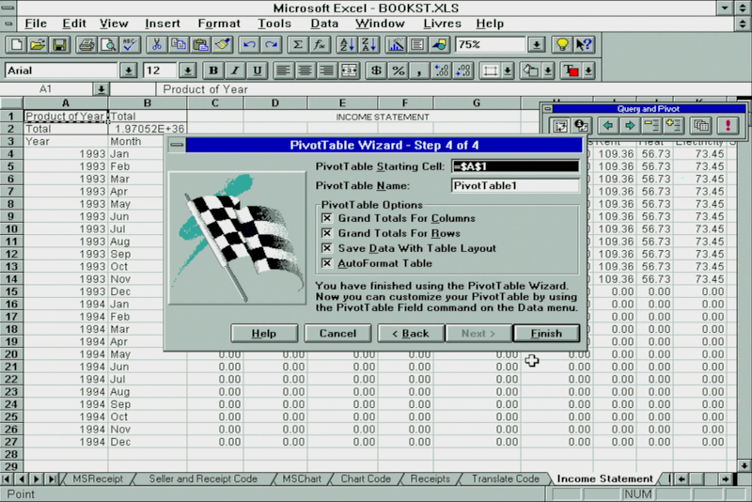Image resolution: width=752 pixels, height=502 pixels.
Task: Click the Sort Ascending icon
Action: [345, 44]
